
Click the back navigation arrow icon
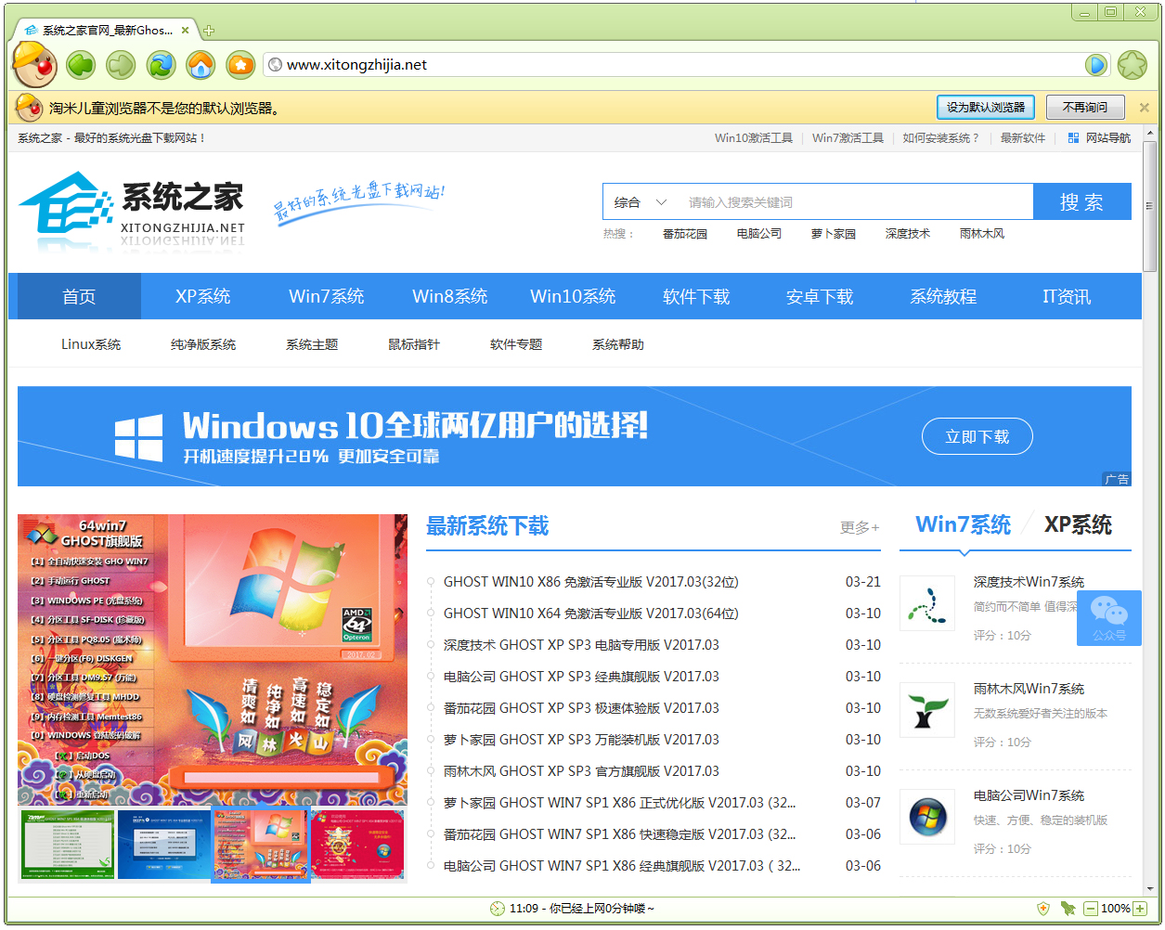click(80, 65)
